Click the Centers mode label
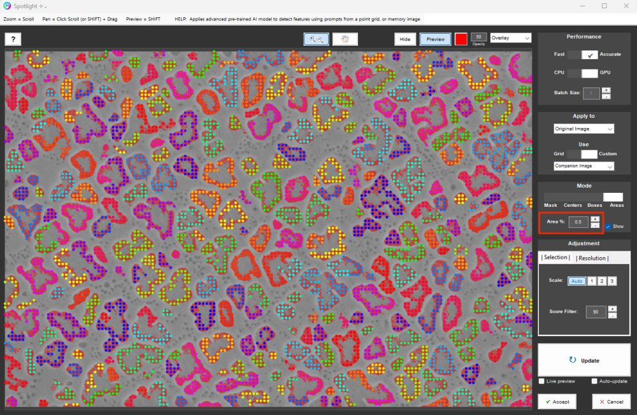 tap(573, 206)
